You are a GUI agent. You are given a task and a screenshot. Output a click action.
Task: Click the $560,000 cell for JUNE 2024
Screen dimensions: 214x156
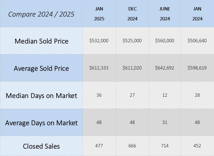(165, 41)
